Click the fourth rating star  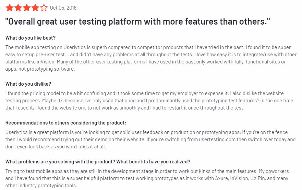(x=35, y=8)
